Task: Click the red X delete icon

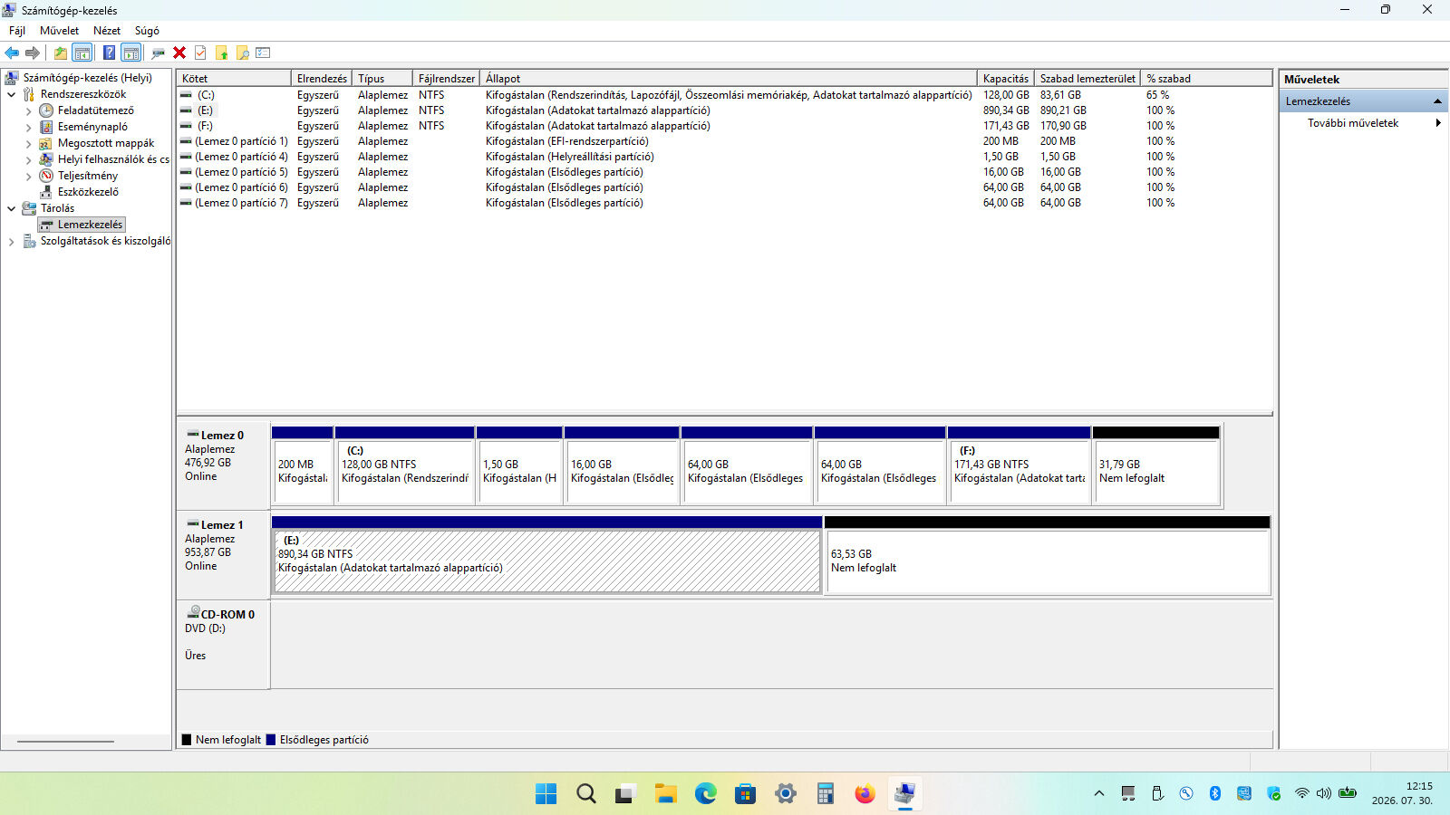Action: tap(179, 53)
